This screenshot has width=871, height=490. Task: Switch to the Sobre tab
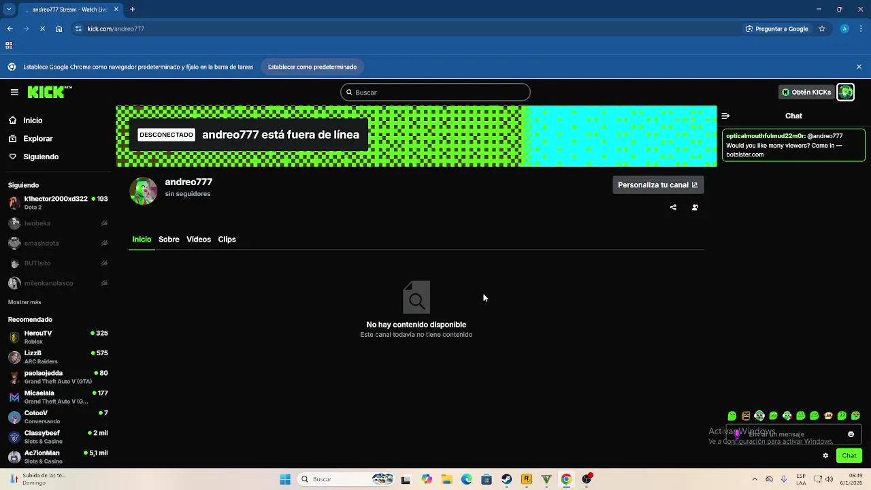[x=169, y=240]
